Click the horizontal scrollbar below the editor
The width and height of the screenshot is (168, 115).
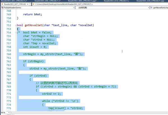89,112
